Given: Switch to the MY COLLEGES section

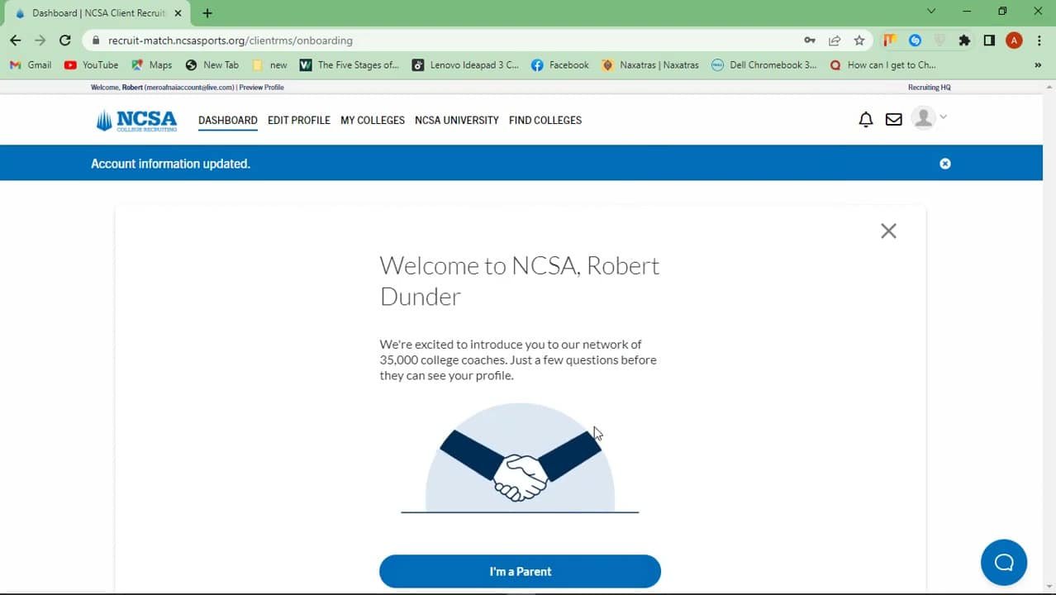Looking at the screenshot, I should [x=372, y=120].
